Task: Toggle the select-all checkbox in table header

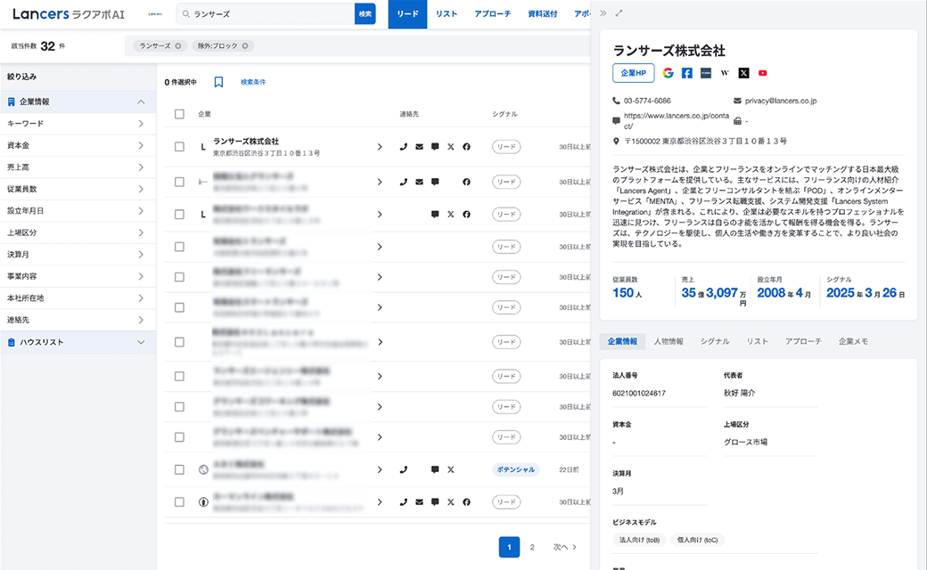Action: click(x=179, y=114)
